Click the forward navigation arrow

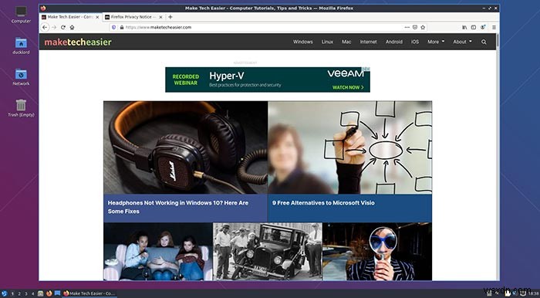(x=54, y=27)
